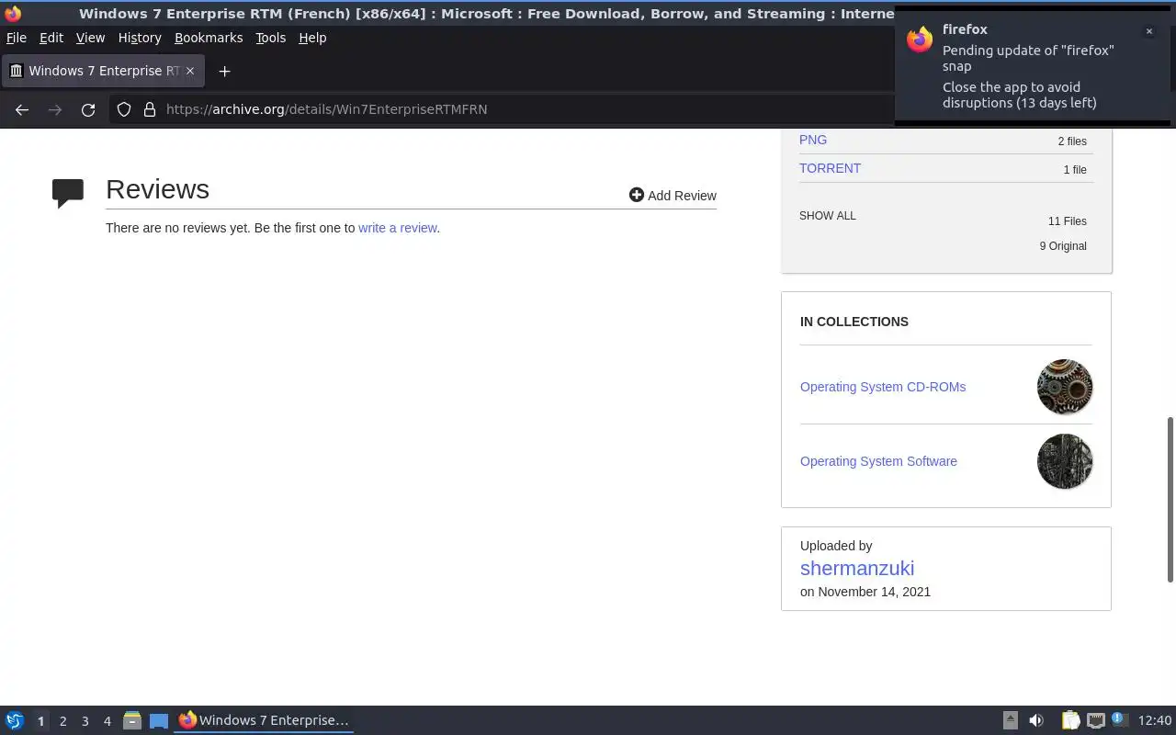Follow the write a review link
Viewport: 1176px width, 735px height.
(397, 228)
